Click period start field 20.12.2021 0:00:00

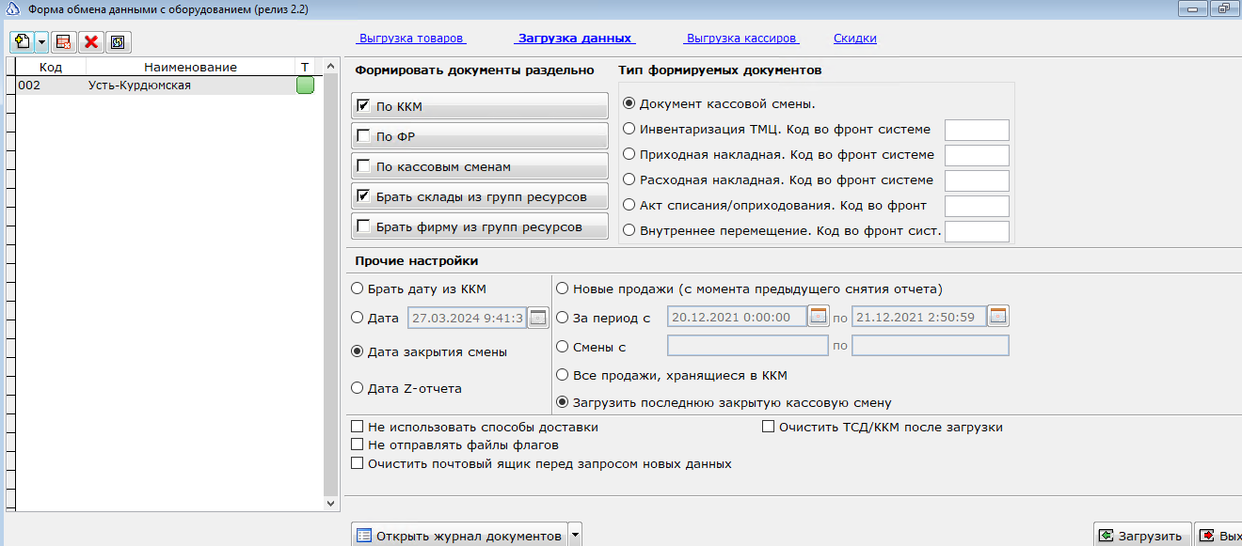point(737,317)
